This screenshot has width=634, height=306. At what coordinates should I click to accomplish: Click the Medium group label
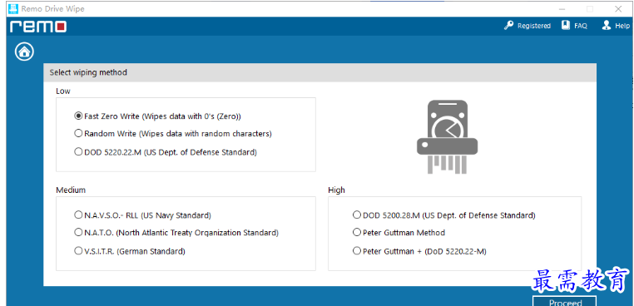71,190
